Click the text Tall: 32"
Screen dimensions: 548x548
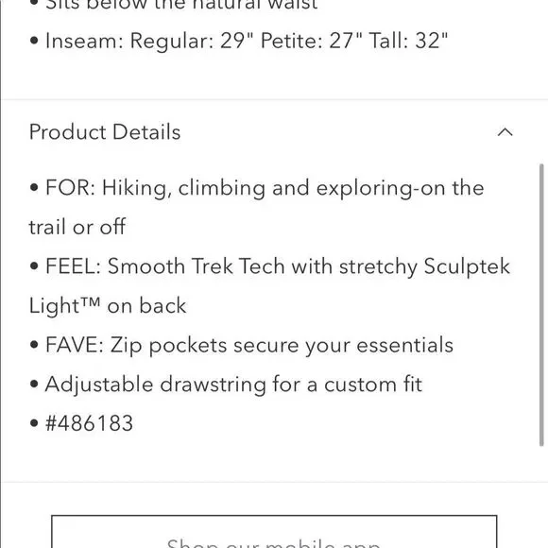408,41
